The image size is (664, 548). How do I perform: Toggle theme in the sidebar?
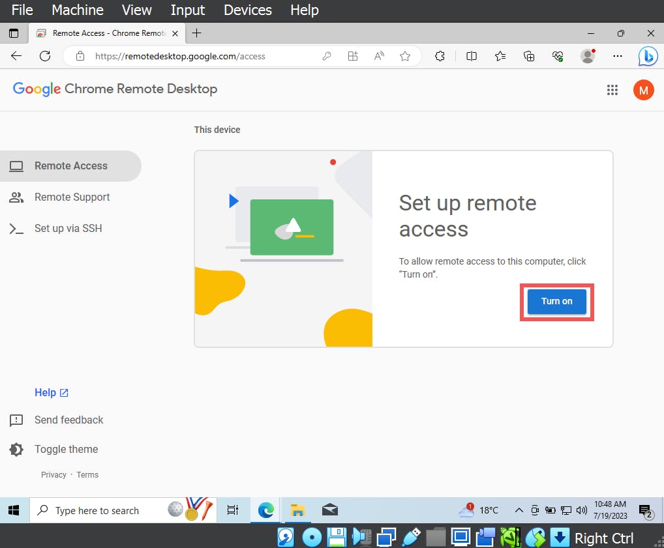[53, 450]
